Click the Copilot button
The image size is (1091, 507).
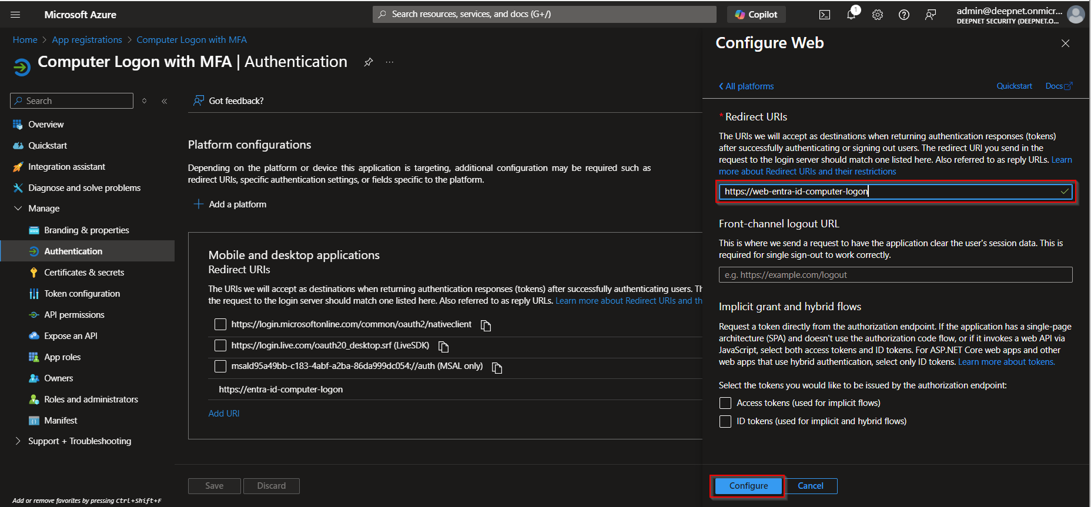[x=756, y=15]
